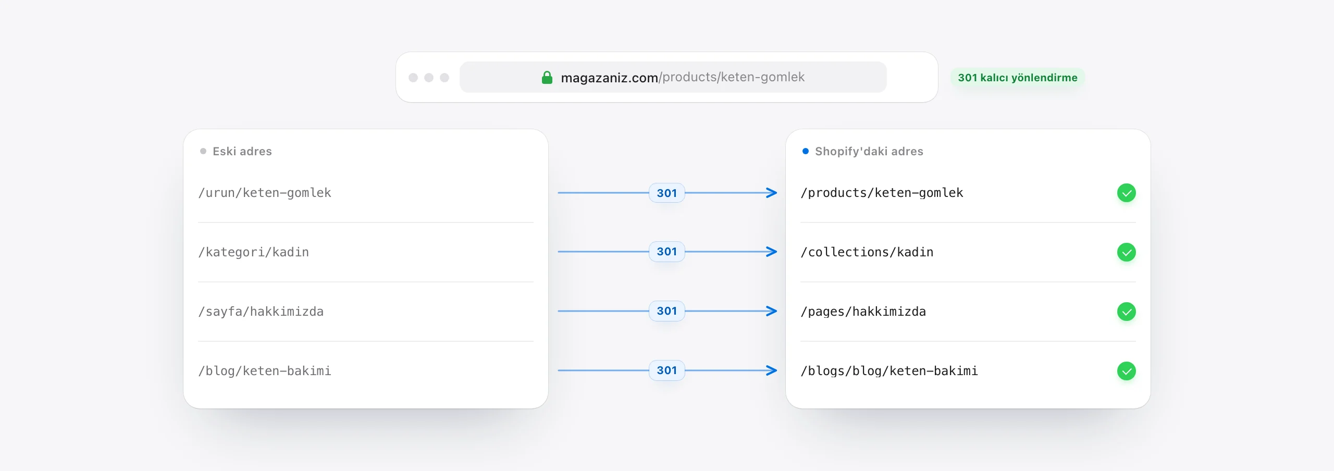The image size is (1334, 471).
Task: Click the green checkmark next to /products/keten-gomlek
Action: [x=1126, y=193]
